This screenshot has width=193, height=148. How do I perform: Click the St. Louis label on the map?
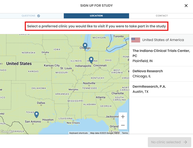coord(66,68)
